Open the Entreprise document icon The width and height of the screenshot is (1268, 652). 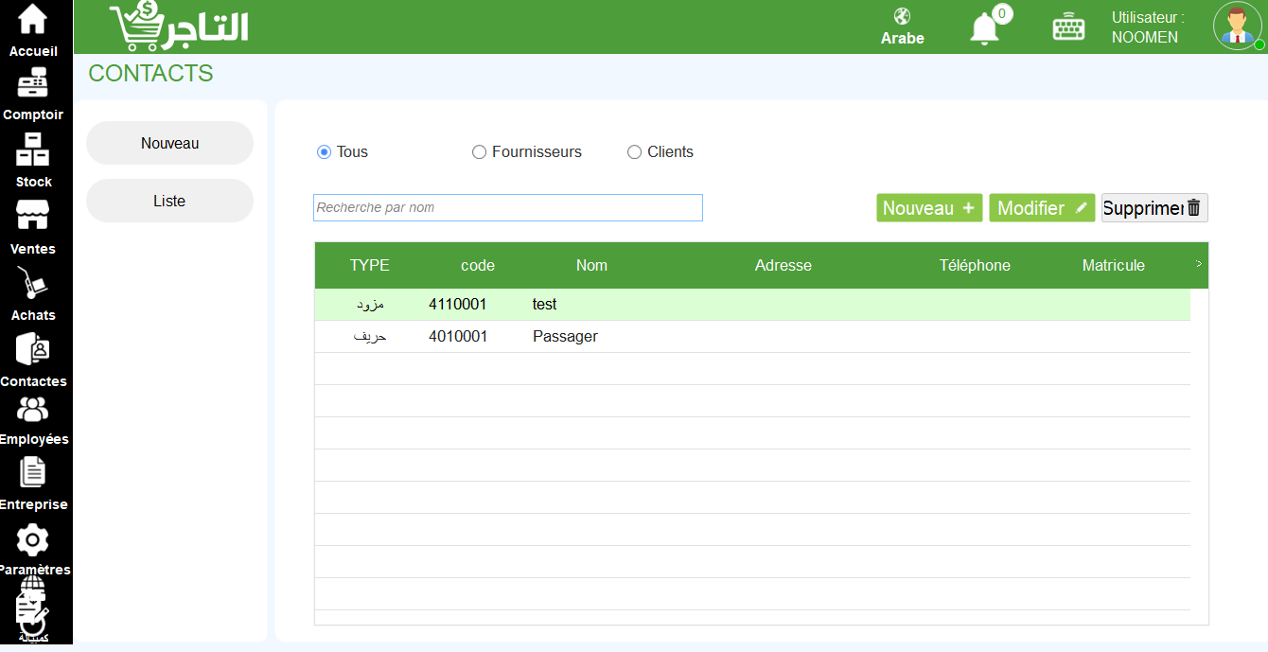[x=33, y=472]
